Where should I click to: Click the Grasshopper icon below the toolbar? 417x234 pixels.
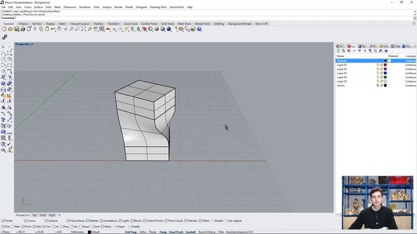click(x=5, y=37)
